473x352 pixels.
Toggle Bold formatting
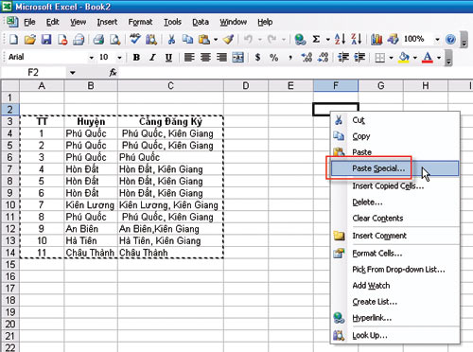click(136, 58)
